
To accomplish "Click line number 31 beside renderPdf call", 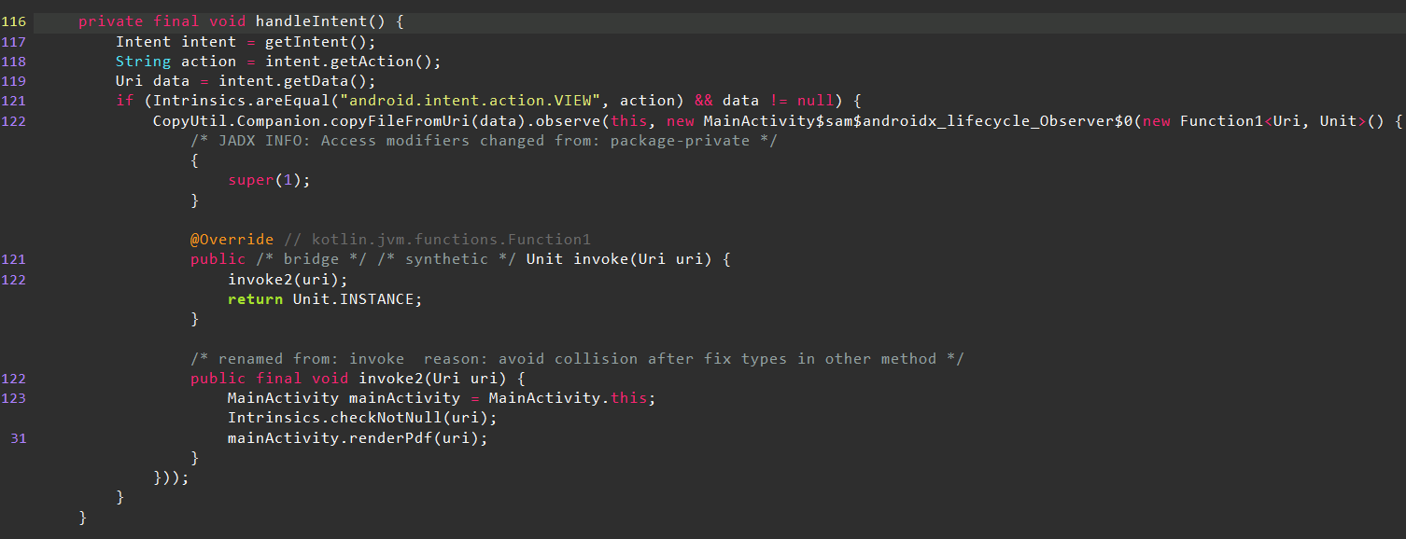I will point(19,438).
